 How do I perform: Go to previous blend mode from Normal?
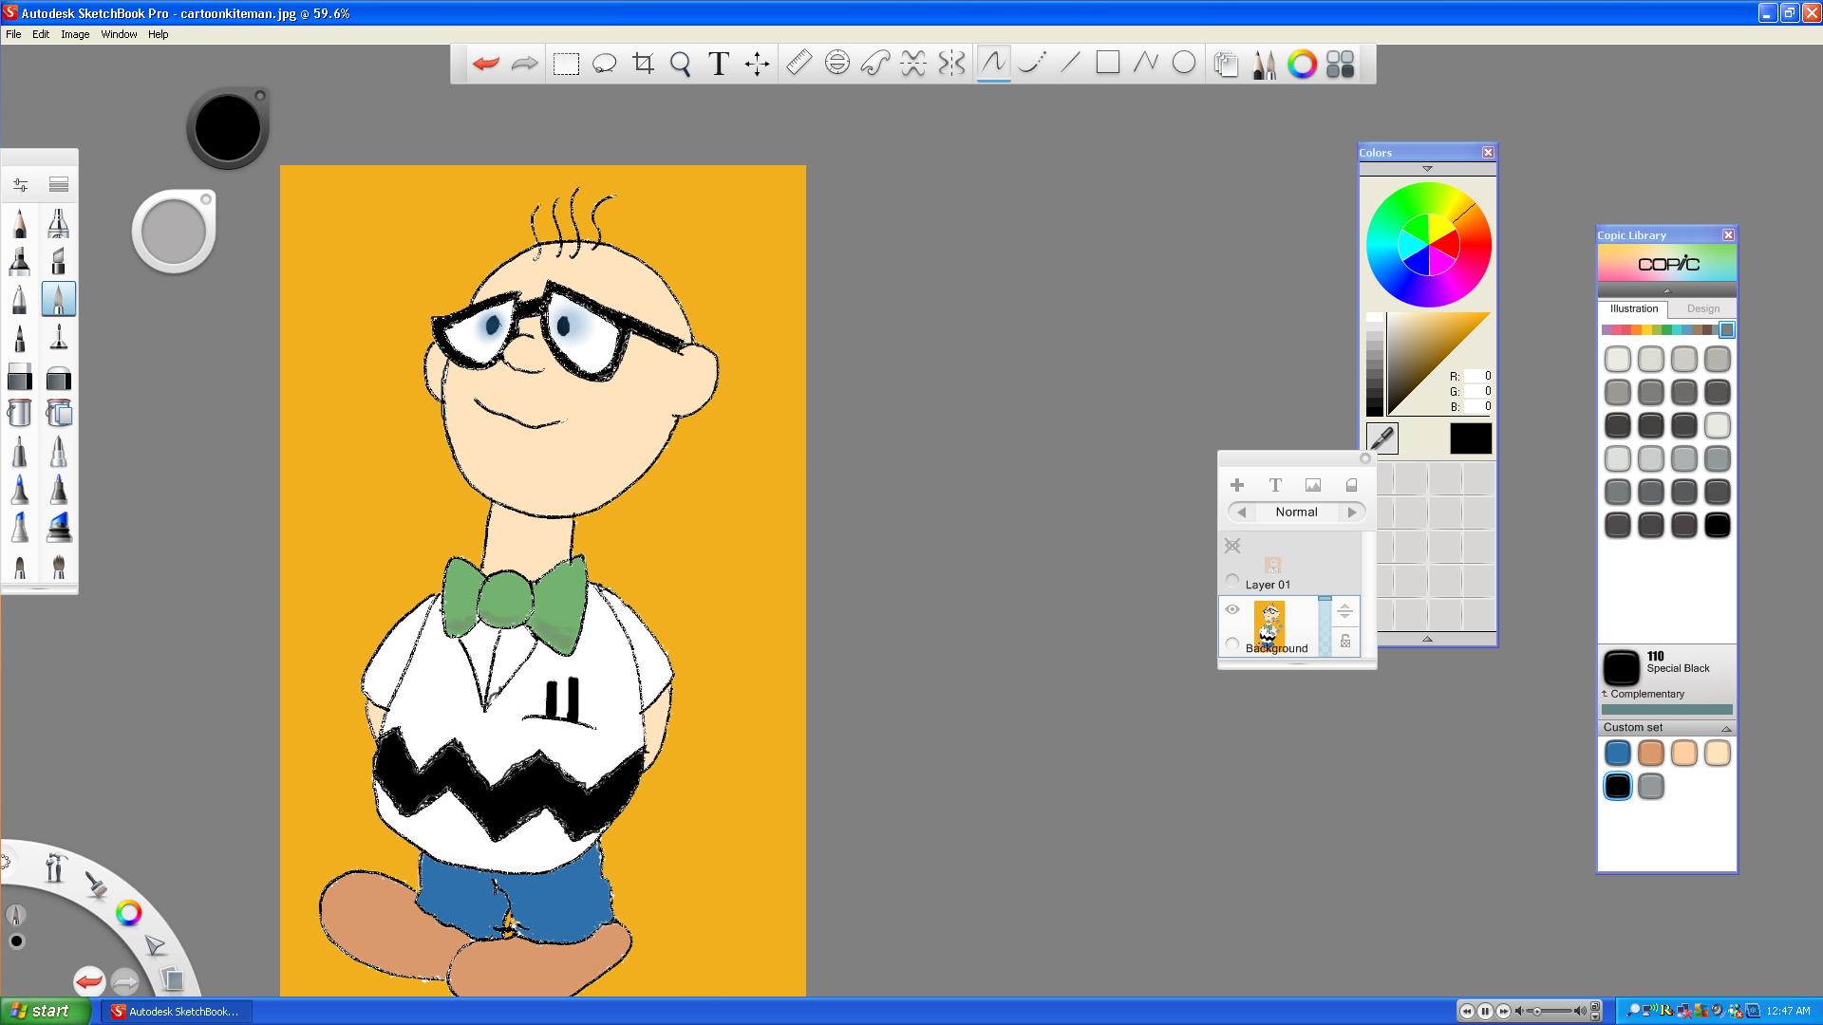(1241, 512)
